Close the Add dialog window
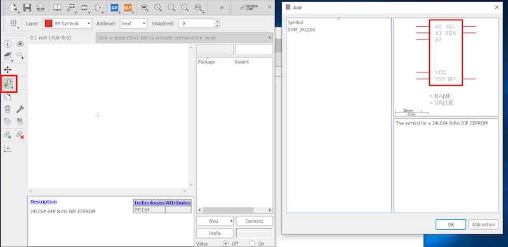The image size is (508, 247). (x=497, y=7)
